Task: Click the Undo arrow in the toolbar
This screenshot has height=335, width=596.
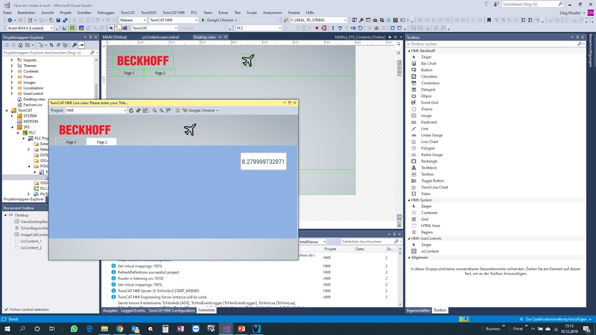Action: point(97,20)
